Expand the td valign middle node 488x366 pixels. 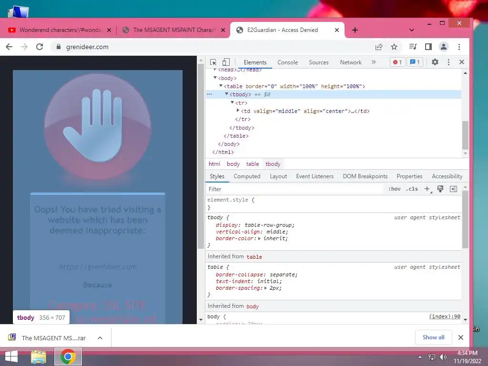[x=238, y=111]
